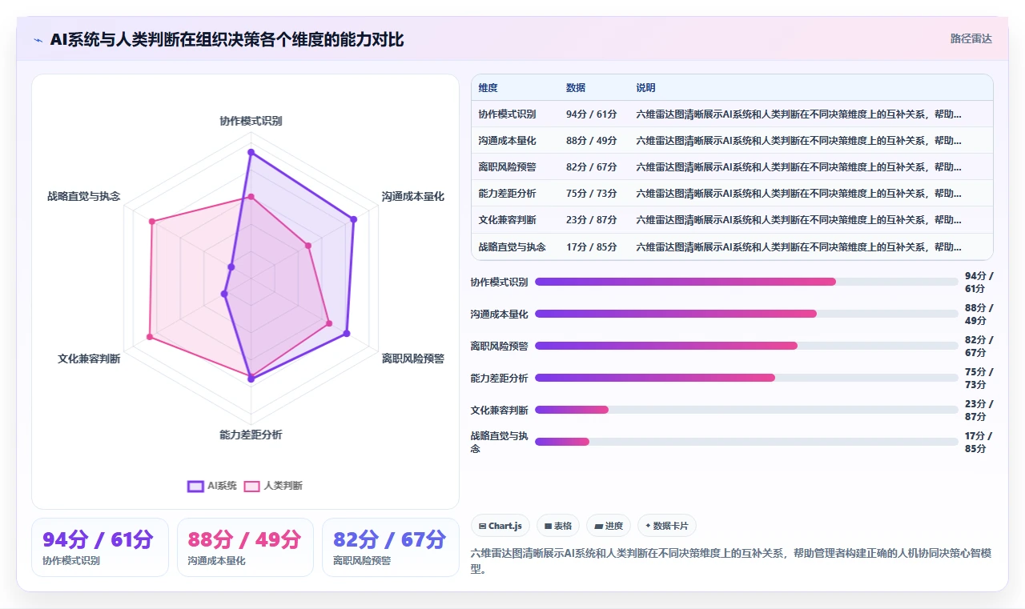The image size is (1025, 609).
Task: Click the radar axis label 沟通成本量化
Action: tap(412, 196)
